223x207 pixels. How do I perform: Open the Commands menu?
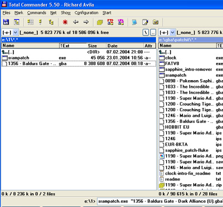[37, 13]
